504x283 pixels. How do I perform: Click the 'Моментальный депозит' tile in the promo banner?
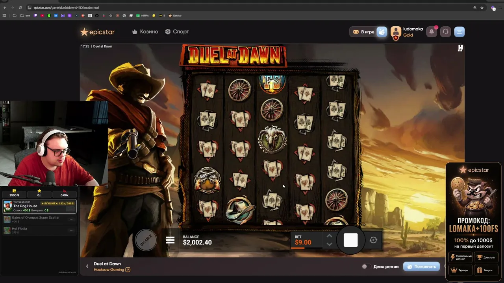[x=461, y=257]
